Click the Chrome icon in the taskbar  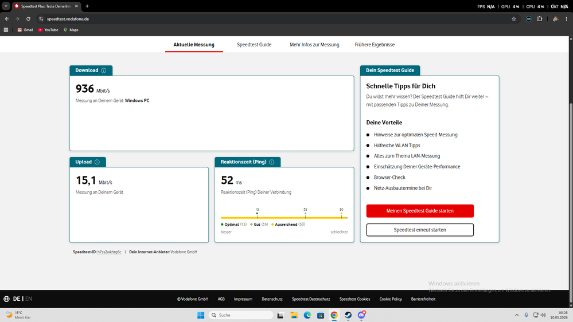pyautogui.click(x=334, y=315)
